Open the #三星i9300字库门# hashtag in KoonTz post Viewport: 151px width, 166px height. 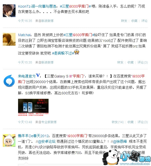click(75, 6)
